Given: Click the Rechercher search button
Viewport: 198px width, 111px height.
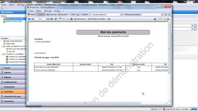Looking at the screenshot, I should (80, 19).
